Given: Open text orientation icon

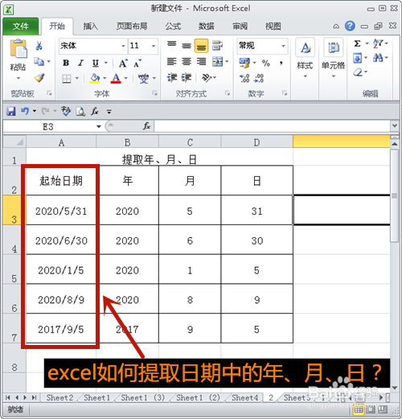Looking at the screenshot, I should (x=207, y=78).
